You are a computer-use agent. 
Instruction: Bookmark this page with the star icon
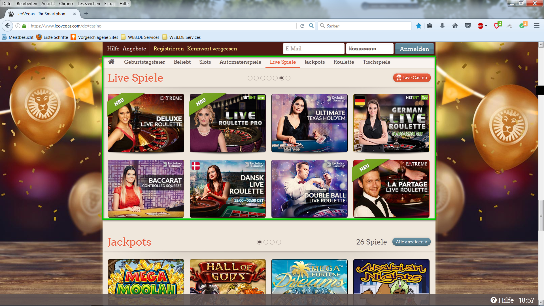pos(418,26)
